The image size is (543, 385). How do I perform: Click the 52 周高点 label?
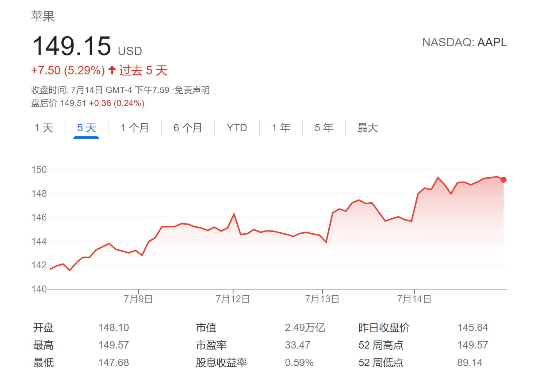click(x=381, y=345)
